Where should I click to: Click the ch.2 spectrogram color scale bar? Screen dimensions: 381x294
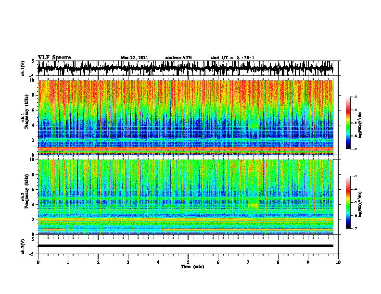pos(348,202)
